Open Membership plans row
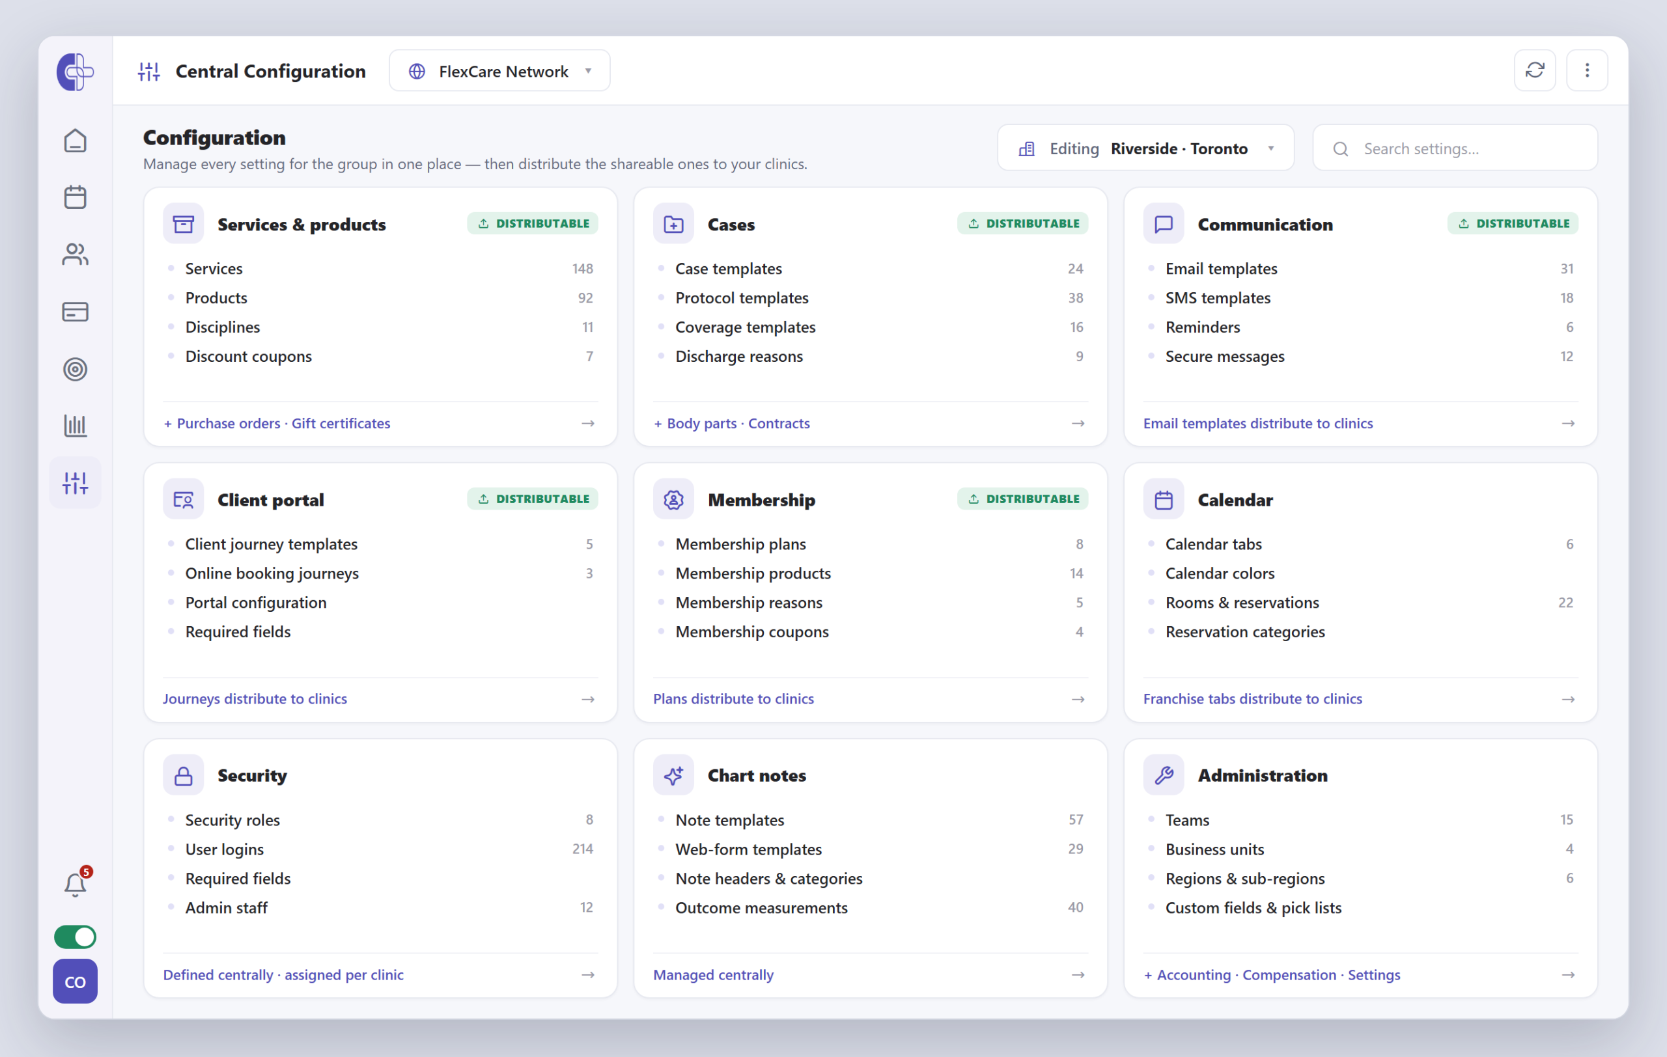Screen dimensions: 1667x1057 coord(870,543)
